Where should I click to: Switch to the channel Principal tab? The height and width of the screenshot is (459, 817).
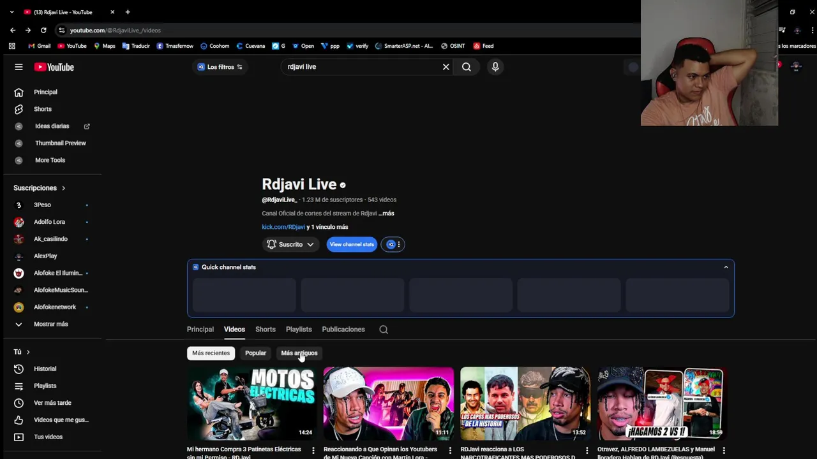(x=200, y=330)
